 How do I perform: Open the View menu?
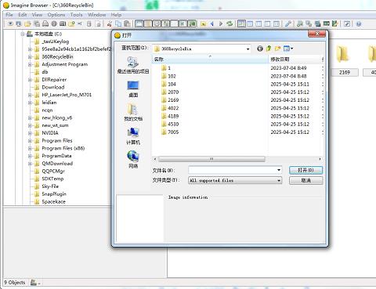point(37,15)
